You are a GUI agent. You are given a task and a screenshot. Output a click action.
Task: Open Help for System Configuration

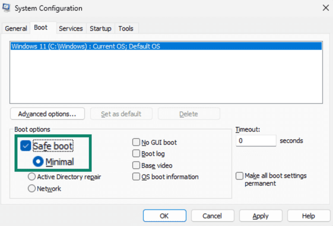click(x=309, y=216)
